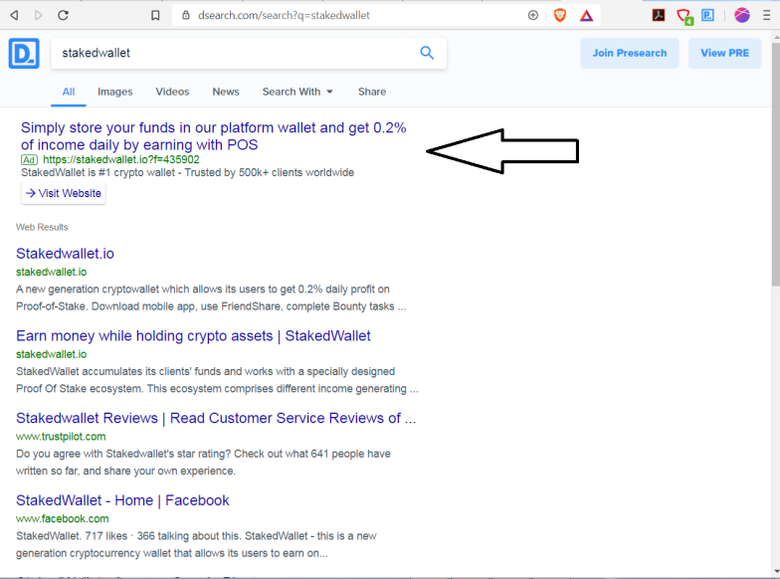The height and width of the screenshot is (579, 780).
Task: Click the View PRE button
Action: [724, 54]
